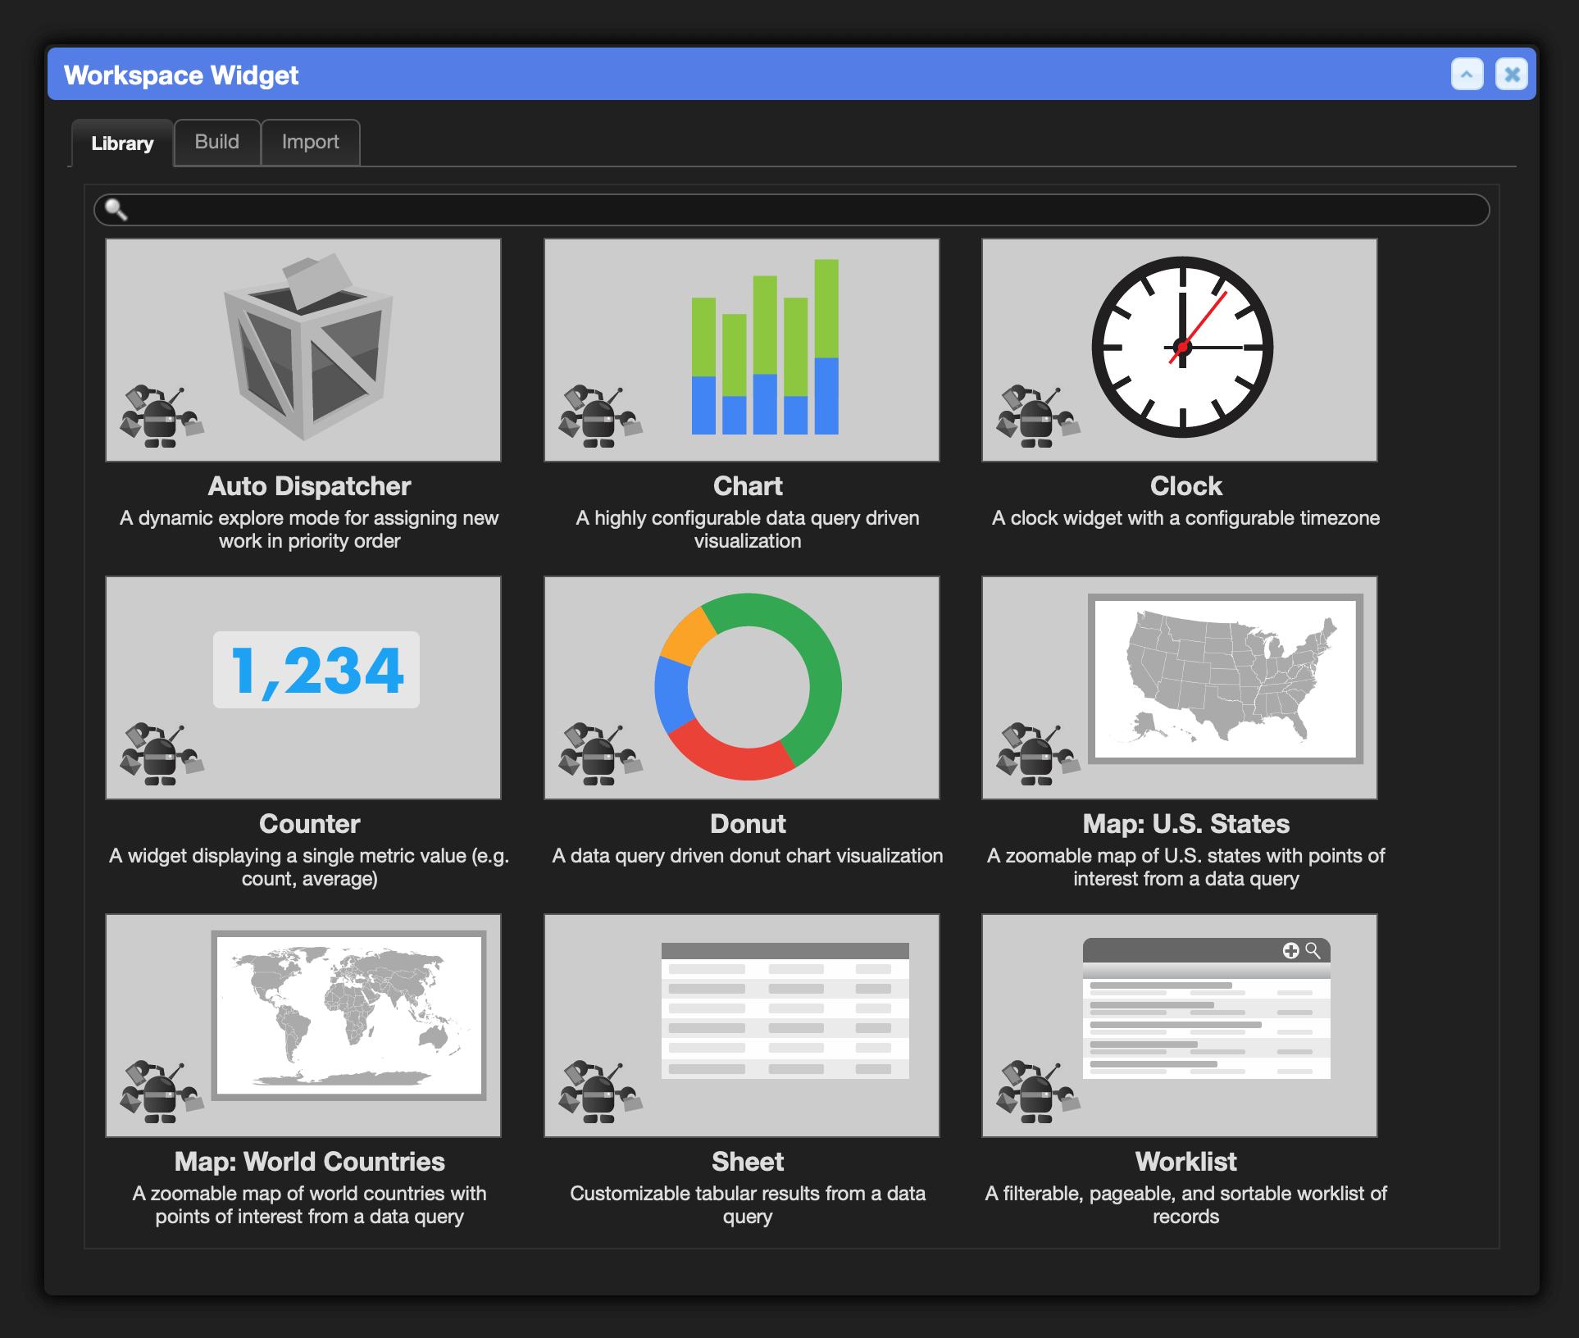Collapse the Workspace Widget popup with chevron
The width and height of the screenshot is (1579, 1338).
tap(1468, 75)
